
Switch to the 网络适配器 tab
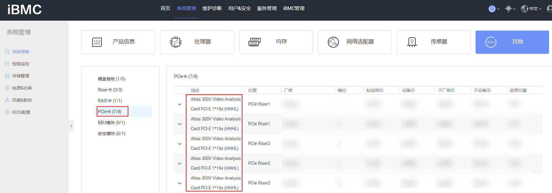coord(355,42)
